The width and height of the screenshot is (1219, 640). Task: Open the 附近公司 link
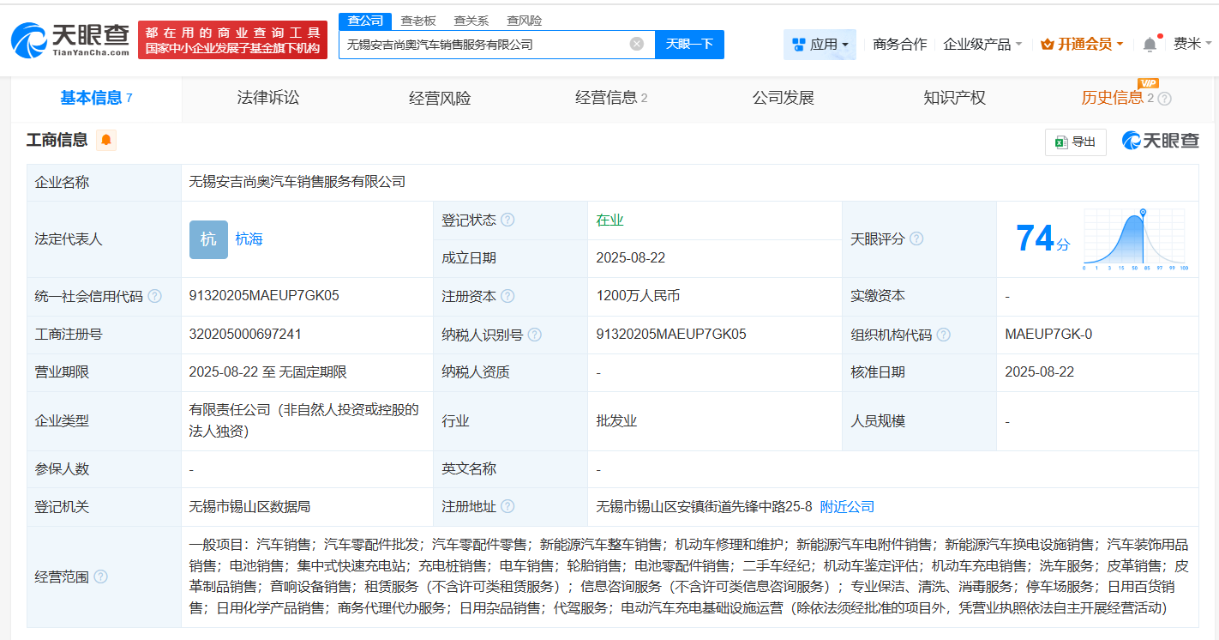point(846,506)
